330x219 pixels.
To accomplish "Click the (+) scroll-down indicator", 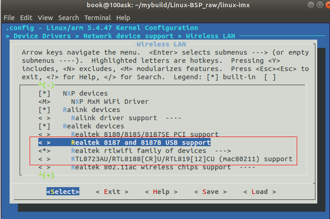I will pyautogui.click(x=48, y=175).
